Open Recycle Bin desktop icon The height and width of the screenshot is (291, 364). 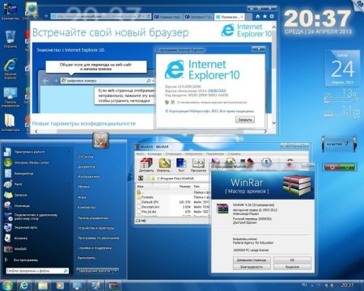(11, 39)
